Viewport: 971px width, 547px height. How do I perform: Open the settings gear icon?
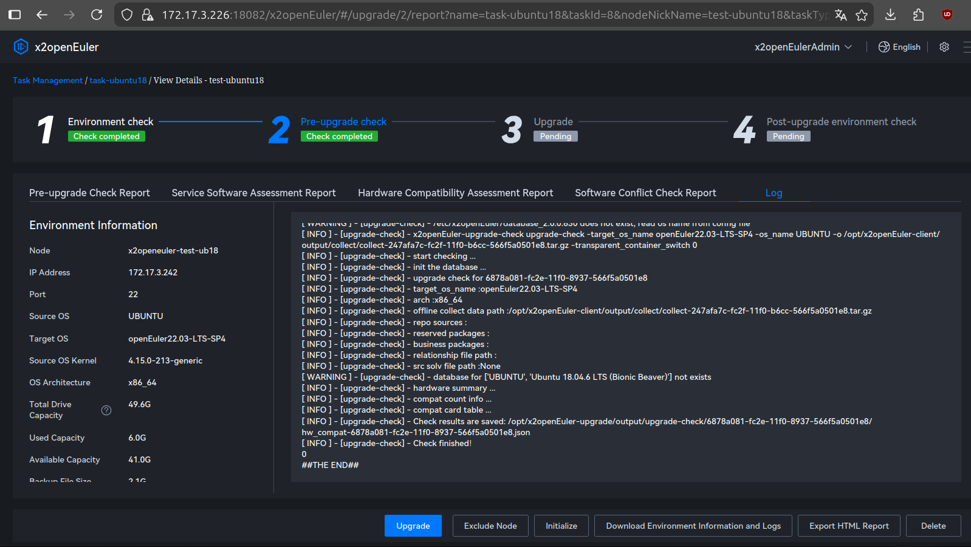tap(944, 47)
